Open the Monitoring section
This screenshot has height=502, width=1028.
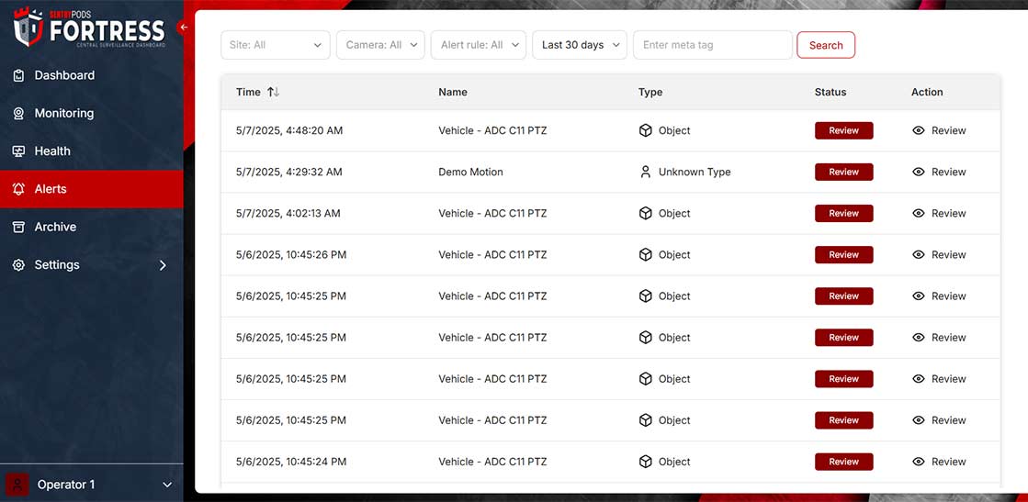click(x=92, y=114)
